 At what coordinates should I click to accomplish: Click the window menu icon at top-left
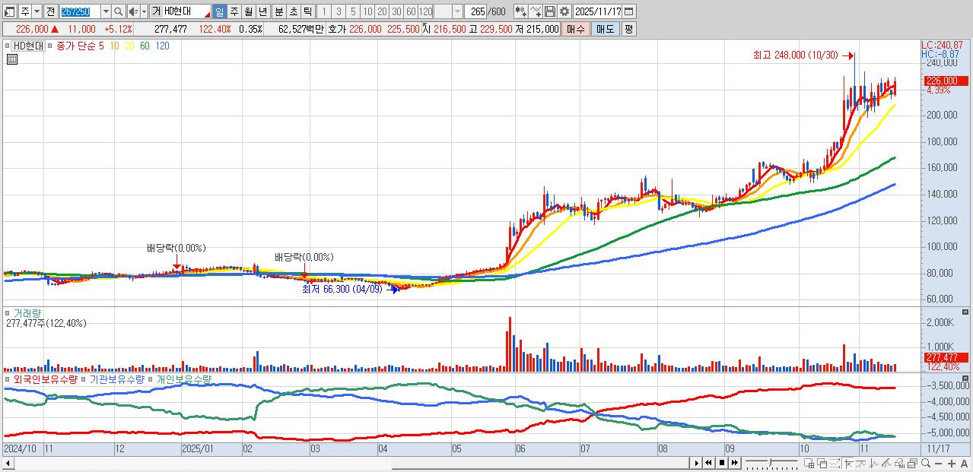point(8,11)
